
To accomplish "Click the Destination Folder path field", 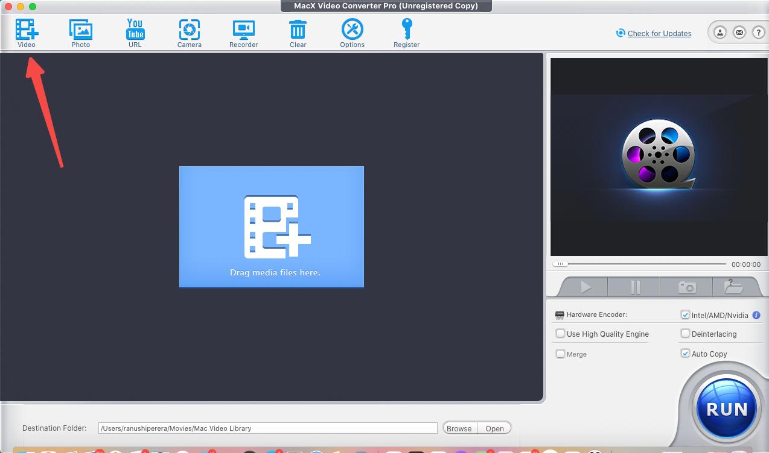I will (267, 428).
